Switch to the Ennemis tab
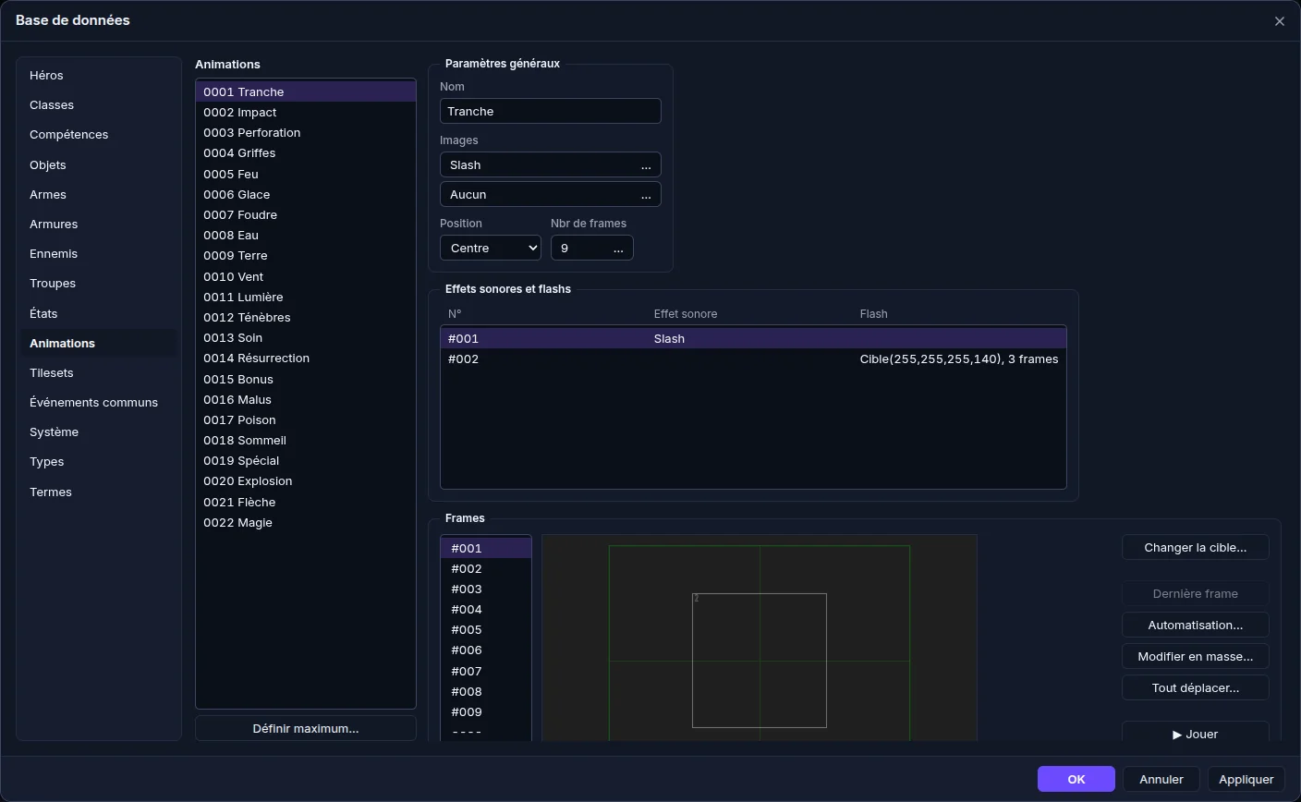This screenshot has height=802, width=1301. (x=99, y=253)
